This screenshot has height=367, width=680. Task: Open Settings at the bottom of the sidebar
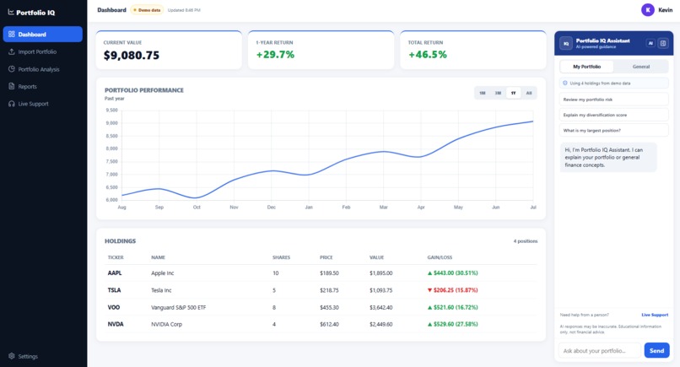pos(42,356)
